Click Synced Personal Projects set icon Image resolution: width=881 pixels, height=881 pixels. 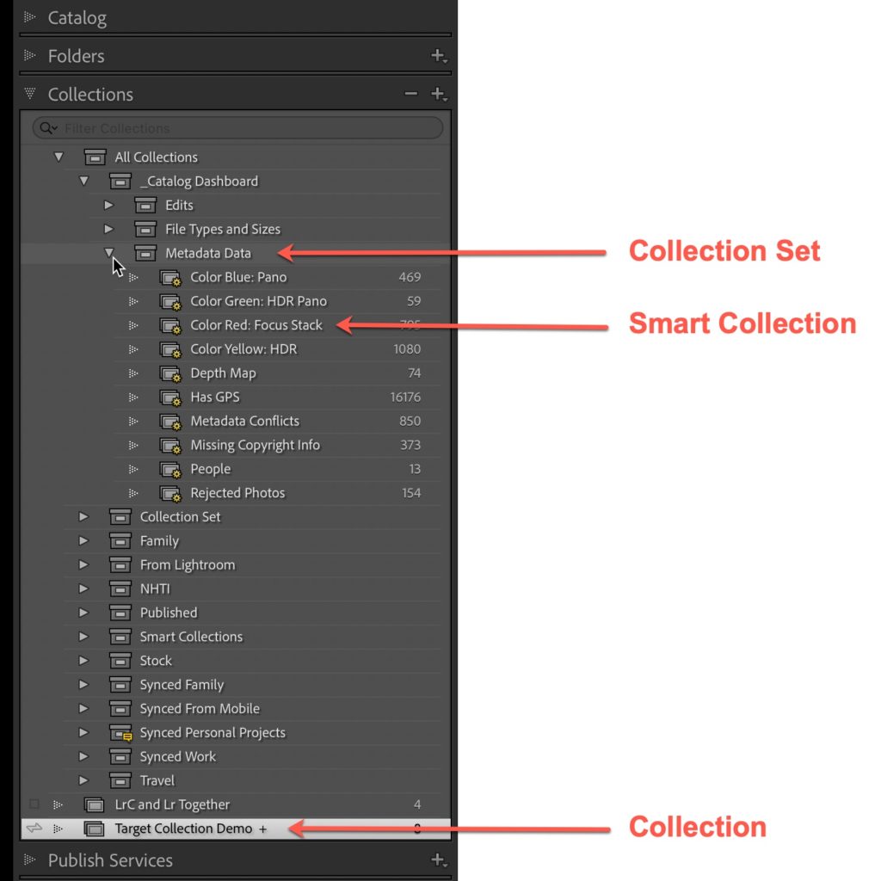120,733
